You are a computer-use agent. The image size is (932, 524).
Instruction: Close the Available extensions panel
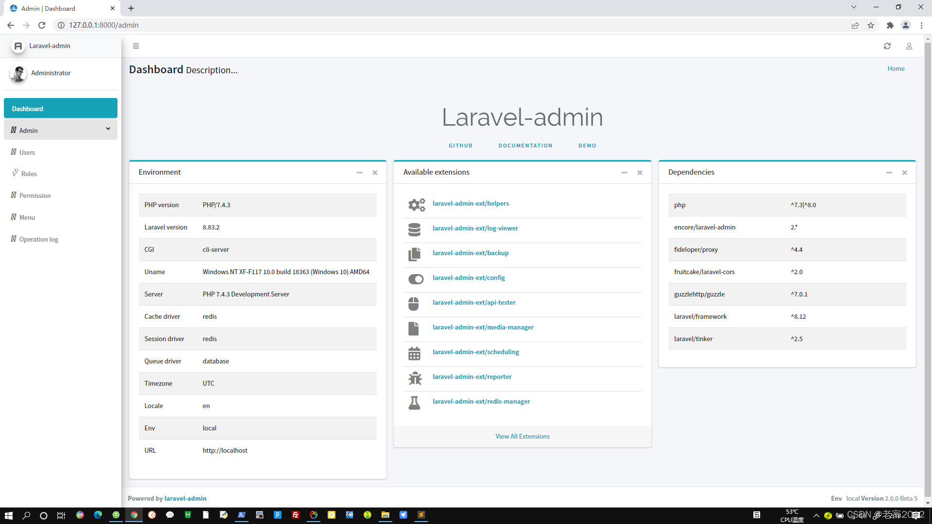pos(640,173)
